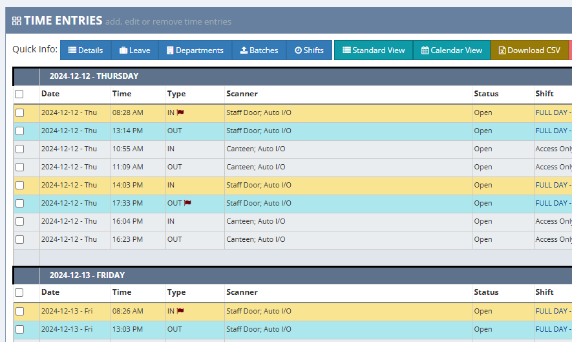Select all entries in Friday table header
This screenshot has height=342, width=572.
[19, 293]
